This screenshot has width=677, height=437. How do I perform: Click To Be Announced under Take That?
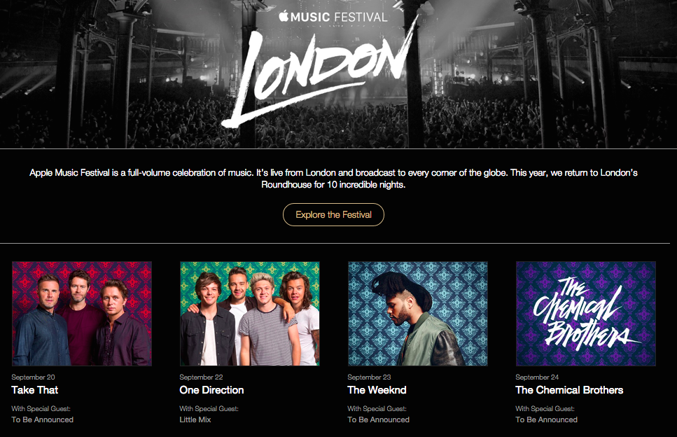(43, 419)
